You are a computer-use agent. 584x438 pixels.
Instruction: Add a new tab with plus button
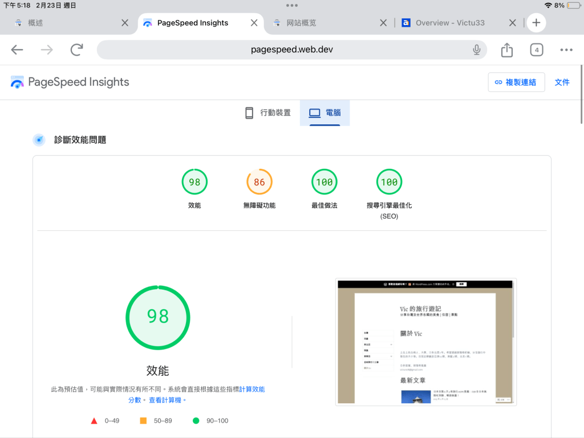536,23
